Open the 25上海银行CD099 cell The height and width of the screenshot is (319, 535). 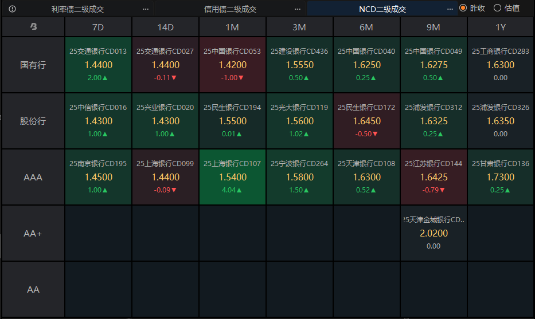click(165, 177)
